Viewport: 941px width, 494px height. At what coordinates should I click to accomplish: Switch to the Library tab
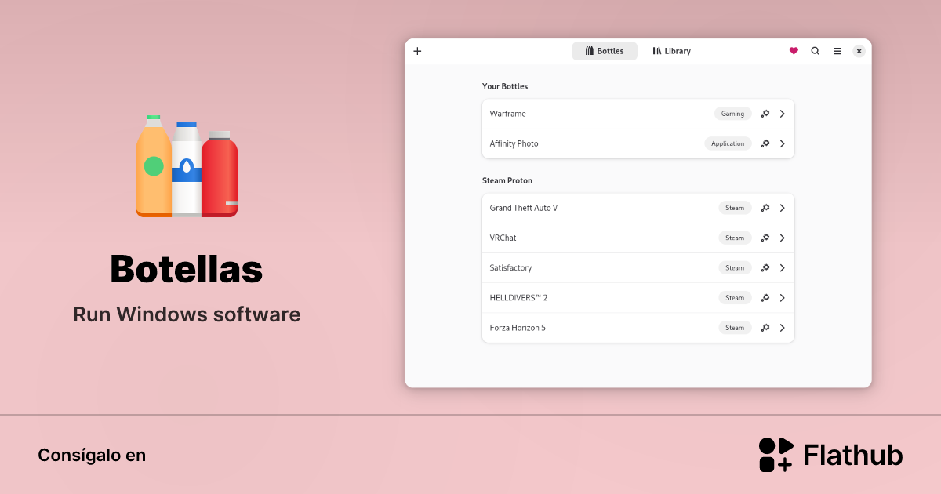click(x=671, y=50)
